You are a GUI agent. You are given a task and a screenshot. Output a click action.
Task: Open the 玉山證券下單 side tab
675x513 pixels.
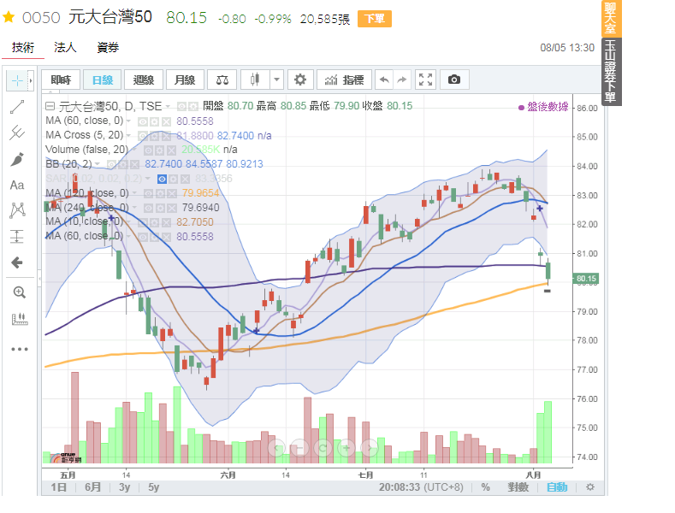coord(611,72)
